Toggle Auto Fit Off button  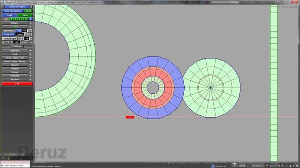17,42
